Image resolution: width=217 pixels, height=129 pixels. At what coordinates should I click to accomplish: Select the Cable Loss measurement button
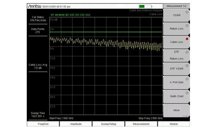tap(176, 42)
